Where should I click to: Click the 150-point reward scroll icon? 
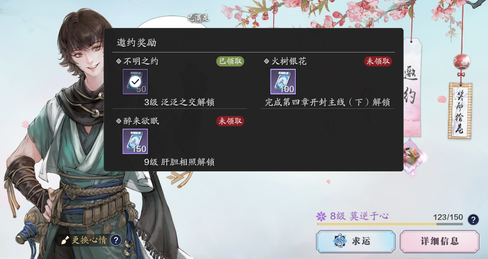click(x=135, y=142)
